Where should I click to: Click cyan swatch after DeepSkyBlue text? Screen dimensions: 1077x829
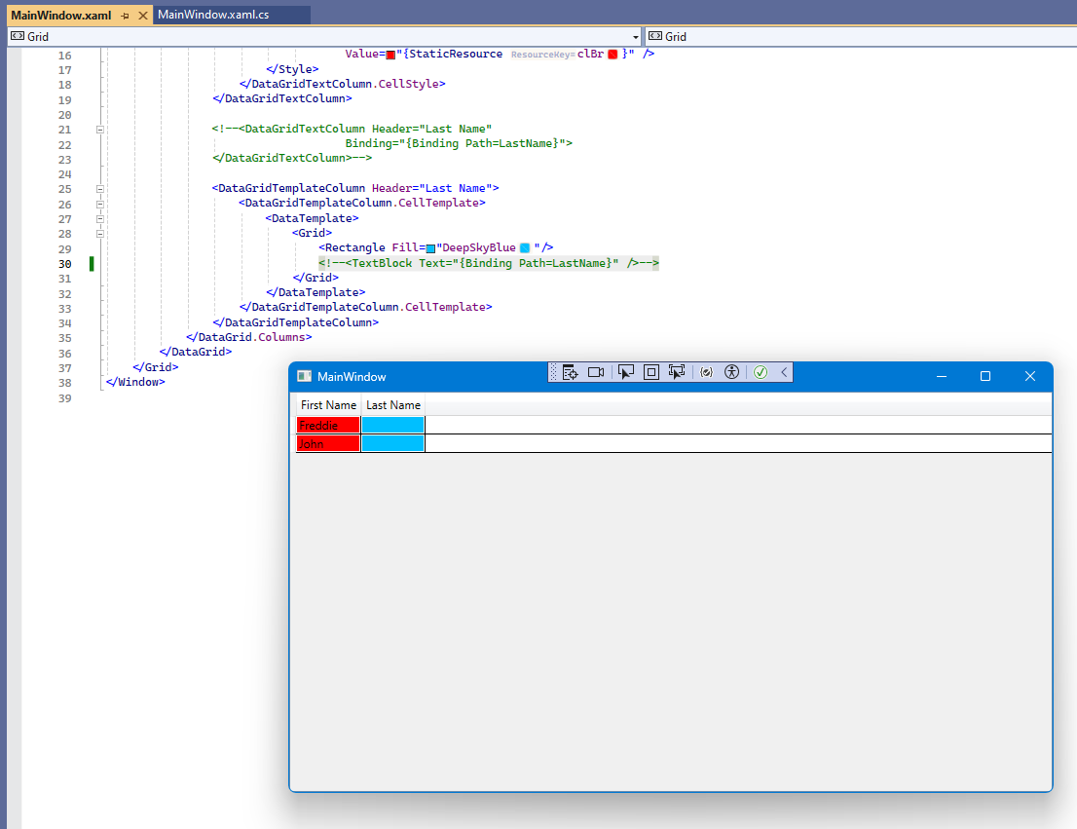click(525, 247)
